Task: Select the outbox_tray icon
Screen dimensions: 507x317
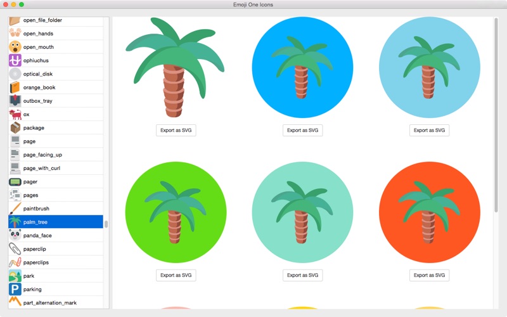Action: (x=15, y=101)
